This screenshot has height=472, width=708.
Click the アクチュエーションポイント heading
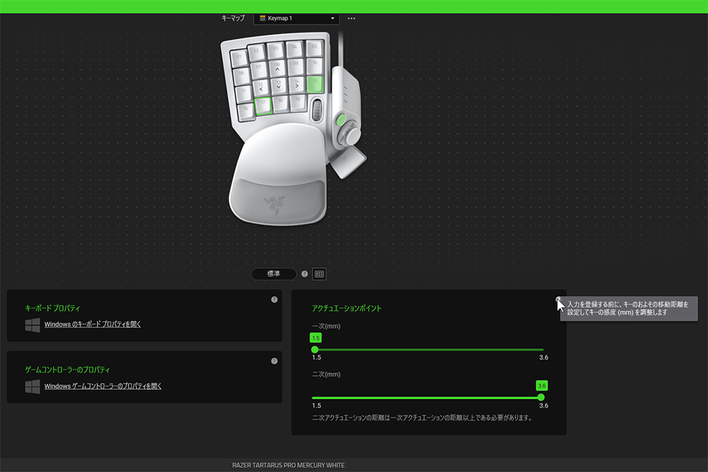tap(347, 308)
